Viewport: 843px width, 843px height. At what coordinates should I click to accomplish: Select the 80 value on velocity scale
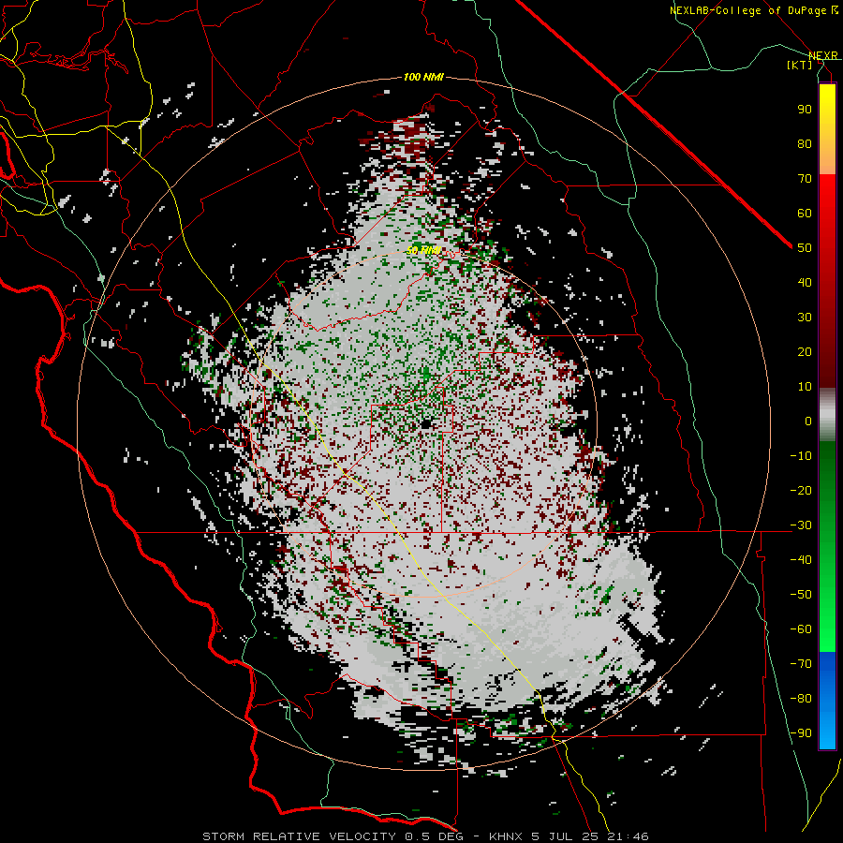coord(805,143)
